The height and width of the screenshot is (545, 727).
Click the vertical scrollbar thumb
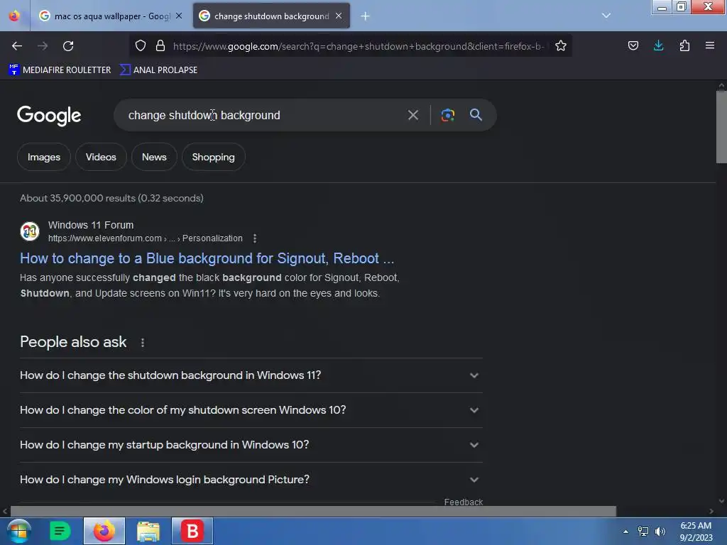click(721, 127)
